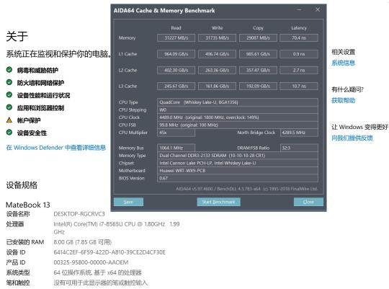Click L3 Cache Latency value 10.7 ns
389x289 pixels.
[299, 86]
